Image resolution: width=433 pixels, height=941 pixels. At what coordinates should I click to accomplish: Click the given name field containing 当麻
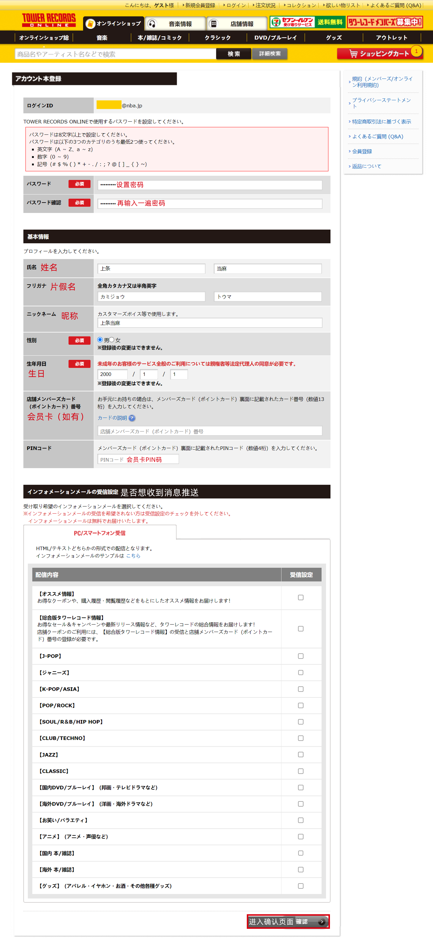point(268,269)
